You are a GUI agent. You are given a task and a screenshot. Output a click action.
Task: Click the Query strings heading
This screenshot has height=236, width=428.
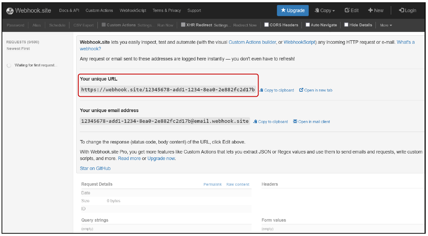pyautogui.click(x=95, y=220)
